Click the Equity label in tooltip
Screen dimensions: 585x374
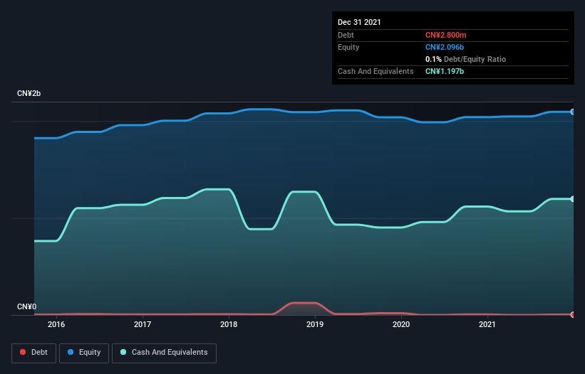coord(348,47)
